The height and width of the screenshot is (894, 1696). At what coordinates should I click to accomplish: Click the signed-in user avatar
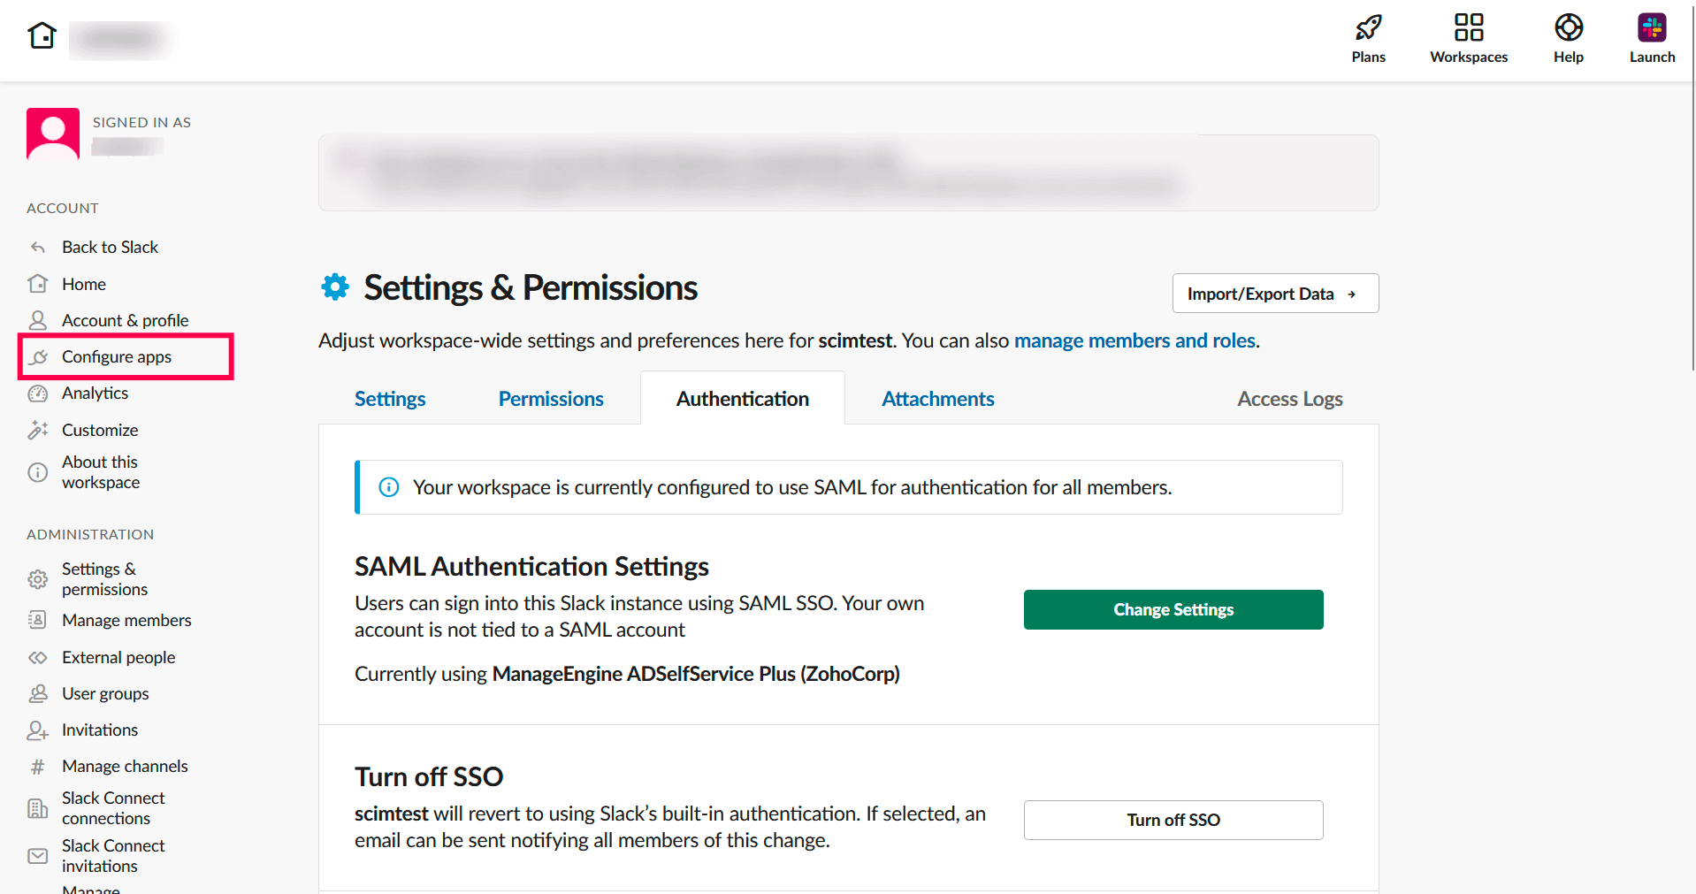click(53, 134)
